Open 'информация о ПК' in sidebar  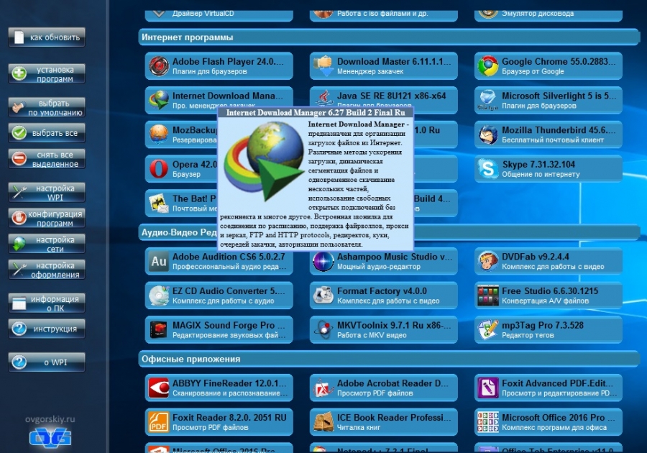tap(47, 303)
